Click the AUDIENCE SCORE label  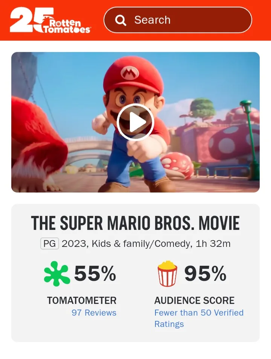coord(194,300)
